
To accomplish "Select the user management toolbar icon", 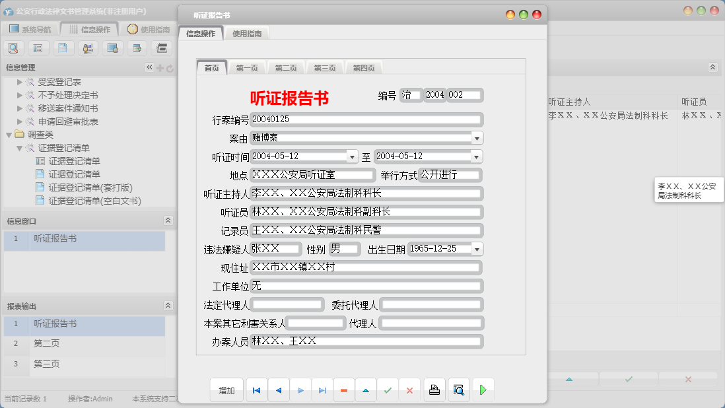I will [x=86, y=48].
